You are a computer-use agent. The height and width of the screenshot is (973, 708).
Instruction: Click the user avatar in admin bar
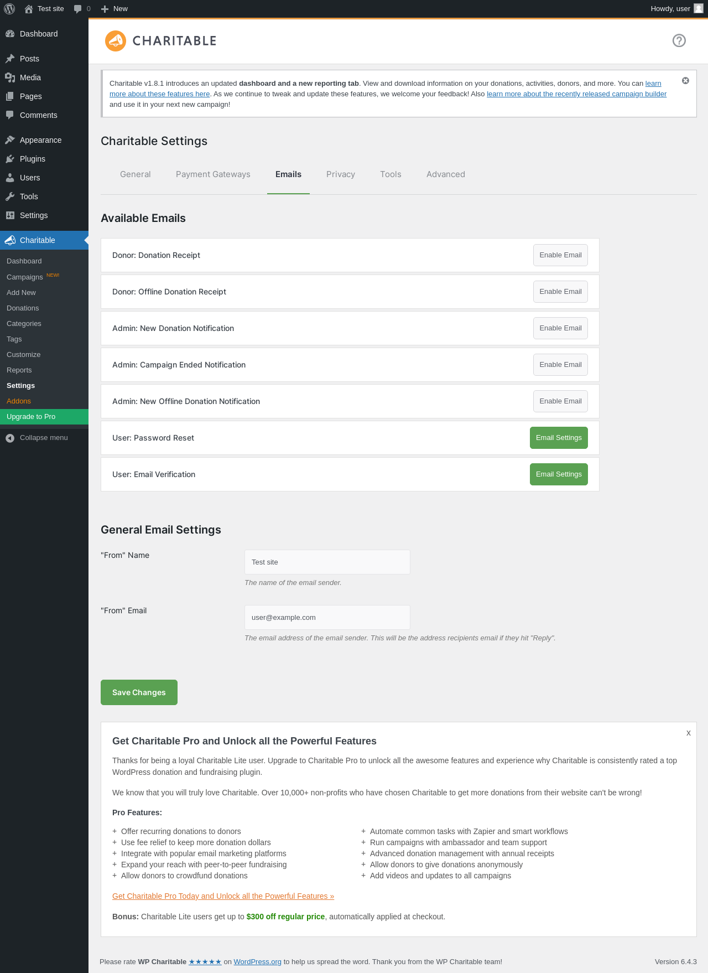tap(699, 8)
